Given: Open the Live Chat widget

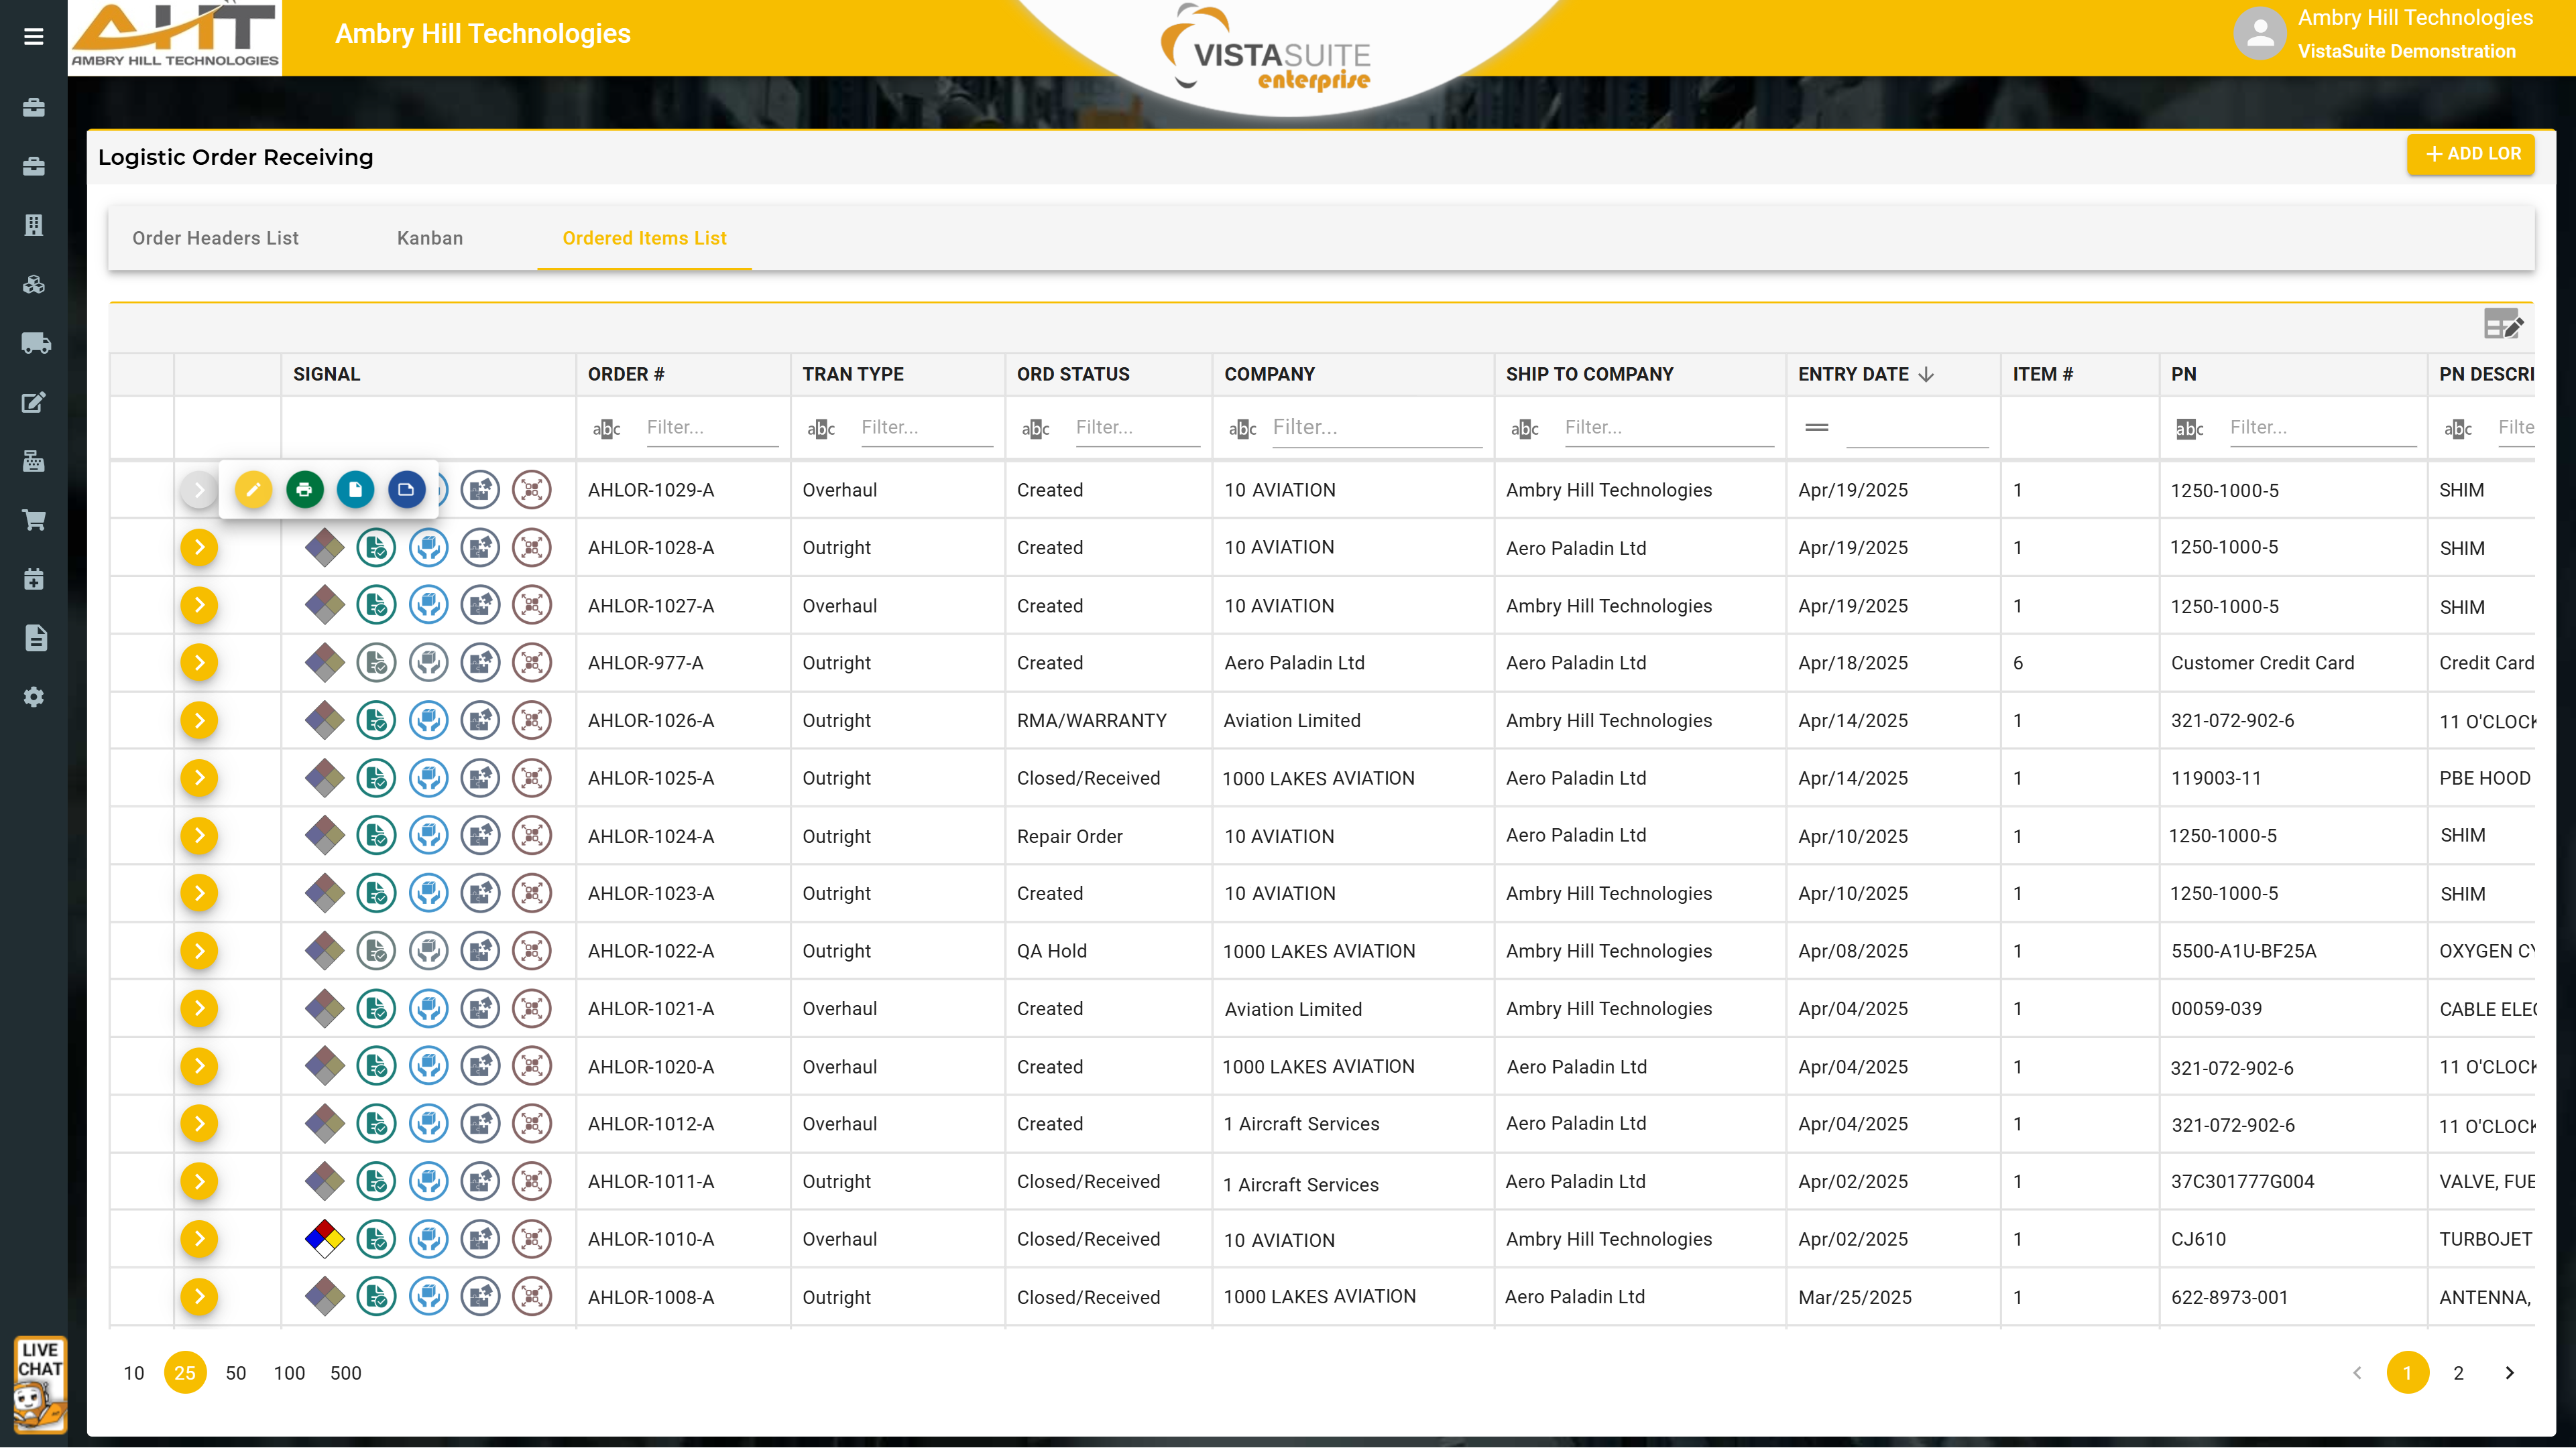Looking at the screenshot, I should coord(40,1385).
